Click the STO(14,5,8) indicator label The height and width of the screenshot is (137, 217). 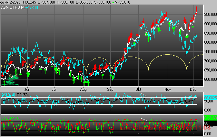(x=11, y=118)
